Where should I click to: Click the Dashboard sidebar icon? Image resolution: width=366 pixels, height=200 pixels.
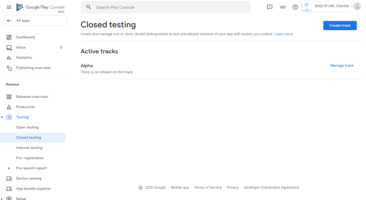coord(9,37)
